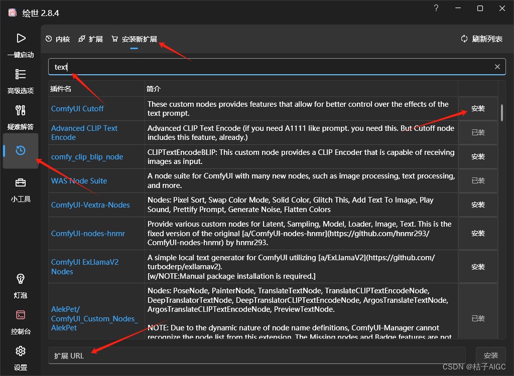Click the plugin list vertical scrollbar
The image size is (514, 376).
(x=502, y=113)
